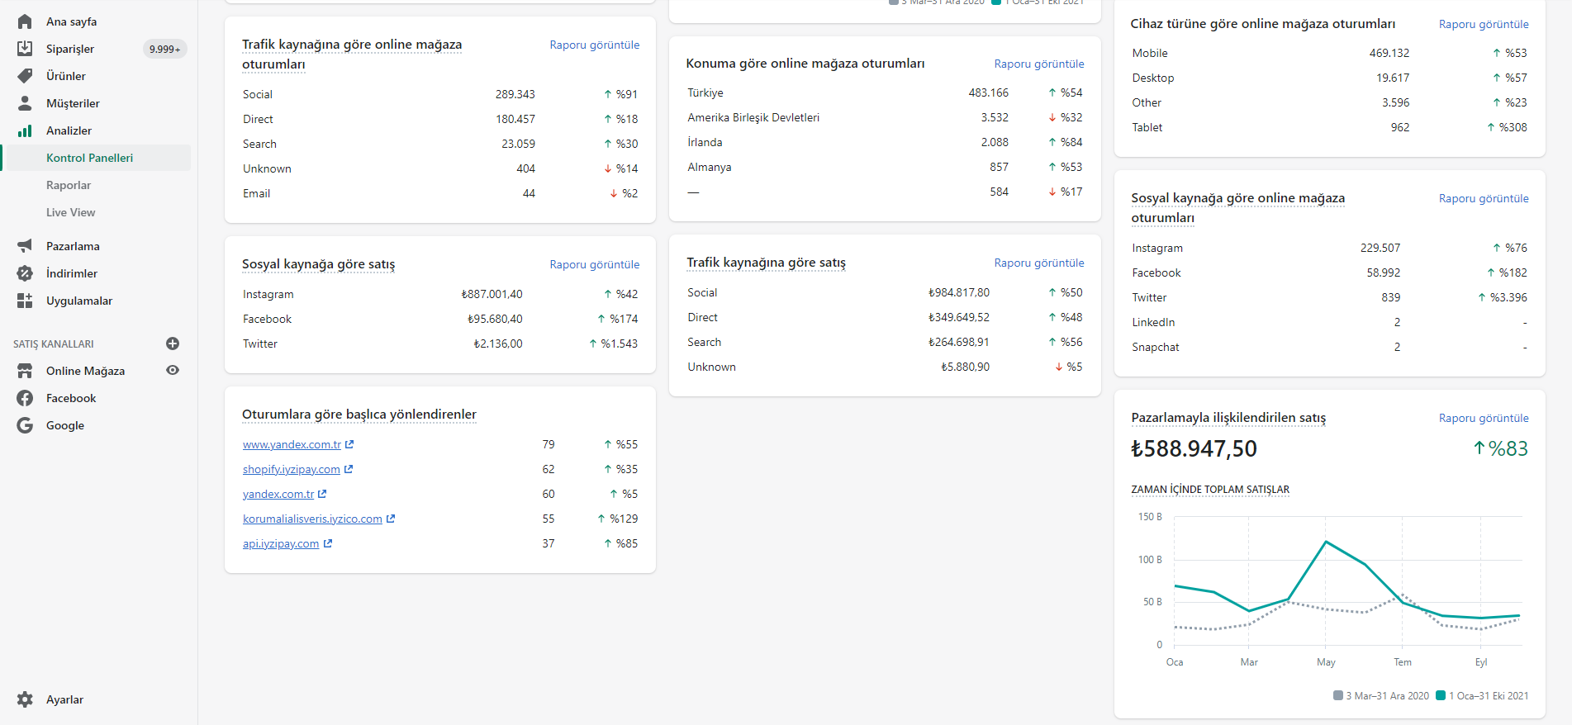This screenshot has width=1572, height=725.
Task: Open the www.yandex.com.tr referrer link
Action: 292,444
